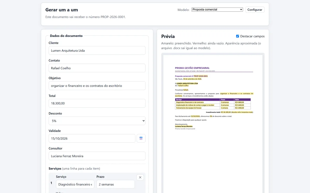The width and height of the screenshot is (310, 193).
Task: Click Investimento total line in preview
Action: [x=229, y=112]
